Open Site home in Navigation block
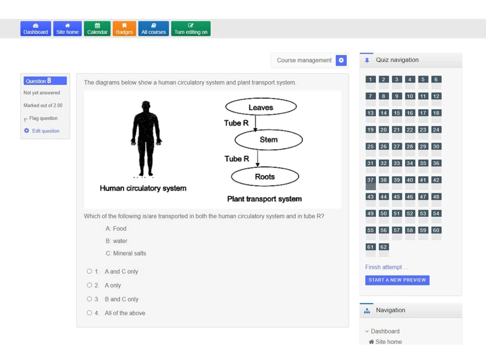The width and height of the screenshot is (486, 364). point(388,342)
